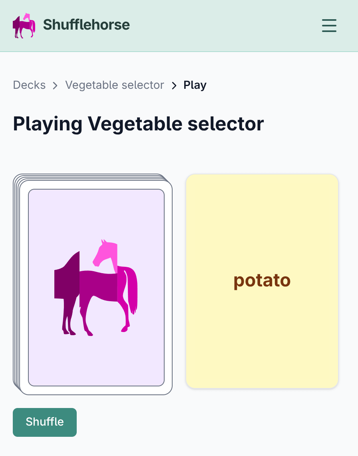Click the Shufflehorse brand name
The image size is (358, 456).
coord(86,25)
